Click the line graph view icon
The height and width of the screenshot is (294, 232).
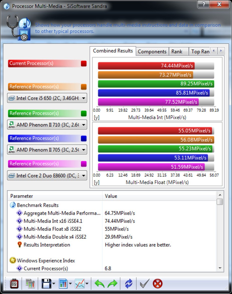coord(80,283)
